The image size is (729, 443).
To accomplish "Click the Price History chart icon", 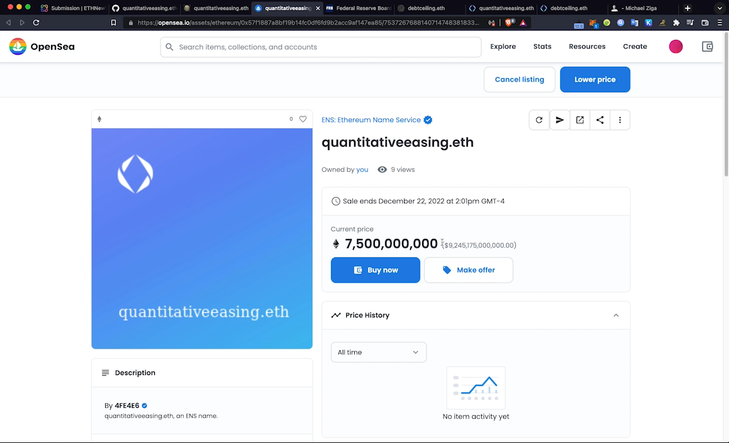I will (336, 316).
